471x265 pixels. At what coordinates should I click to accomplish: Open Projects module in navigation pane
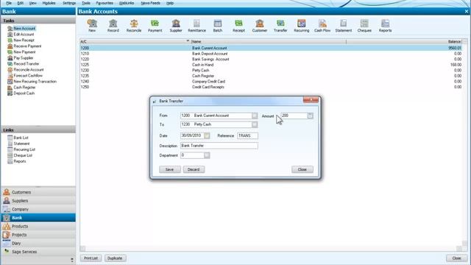38,235
